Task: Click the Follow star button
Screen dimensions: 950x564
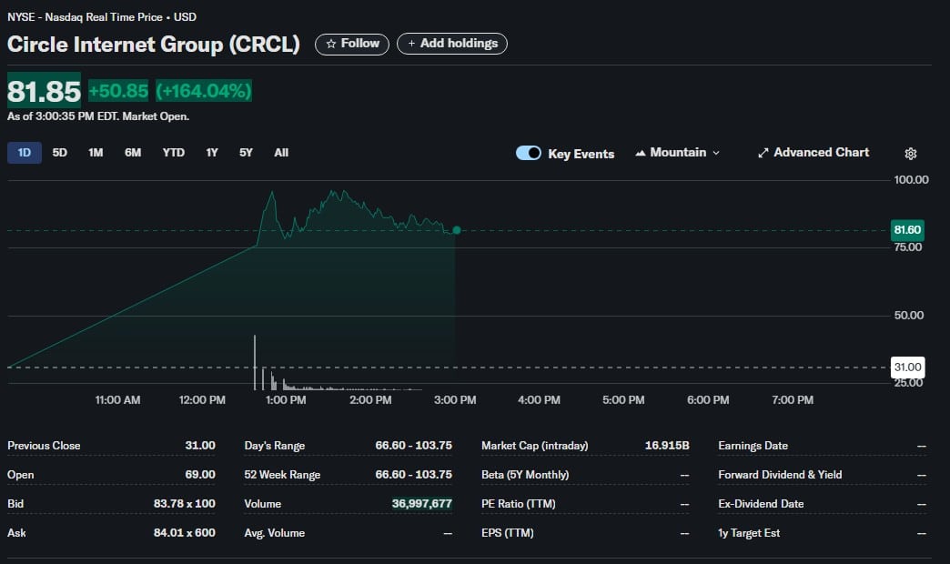Action: [352, 44]
